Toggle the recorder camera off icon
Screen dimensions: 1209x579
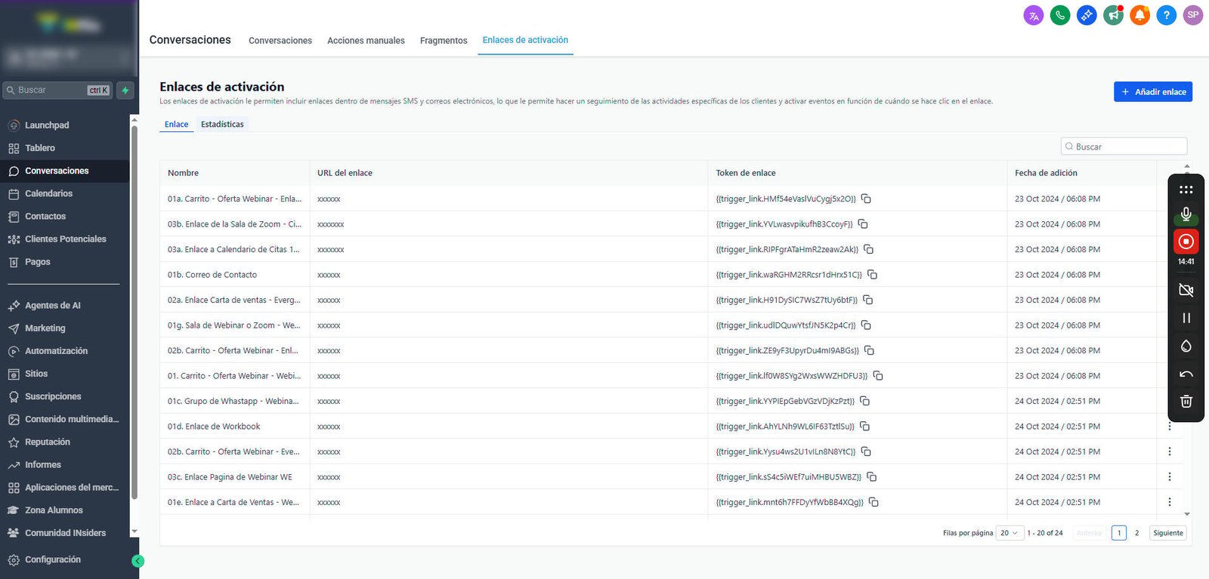coord(1186,290)
